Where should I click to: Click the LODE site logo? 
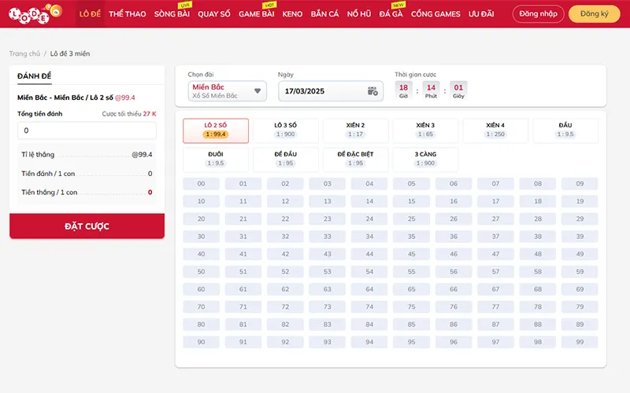(x=35, y=13)
